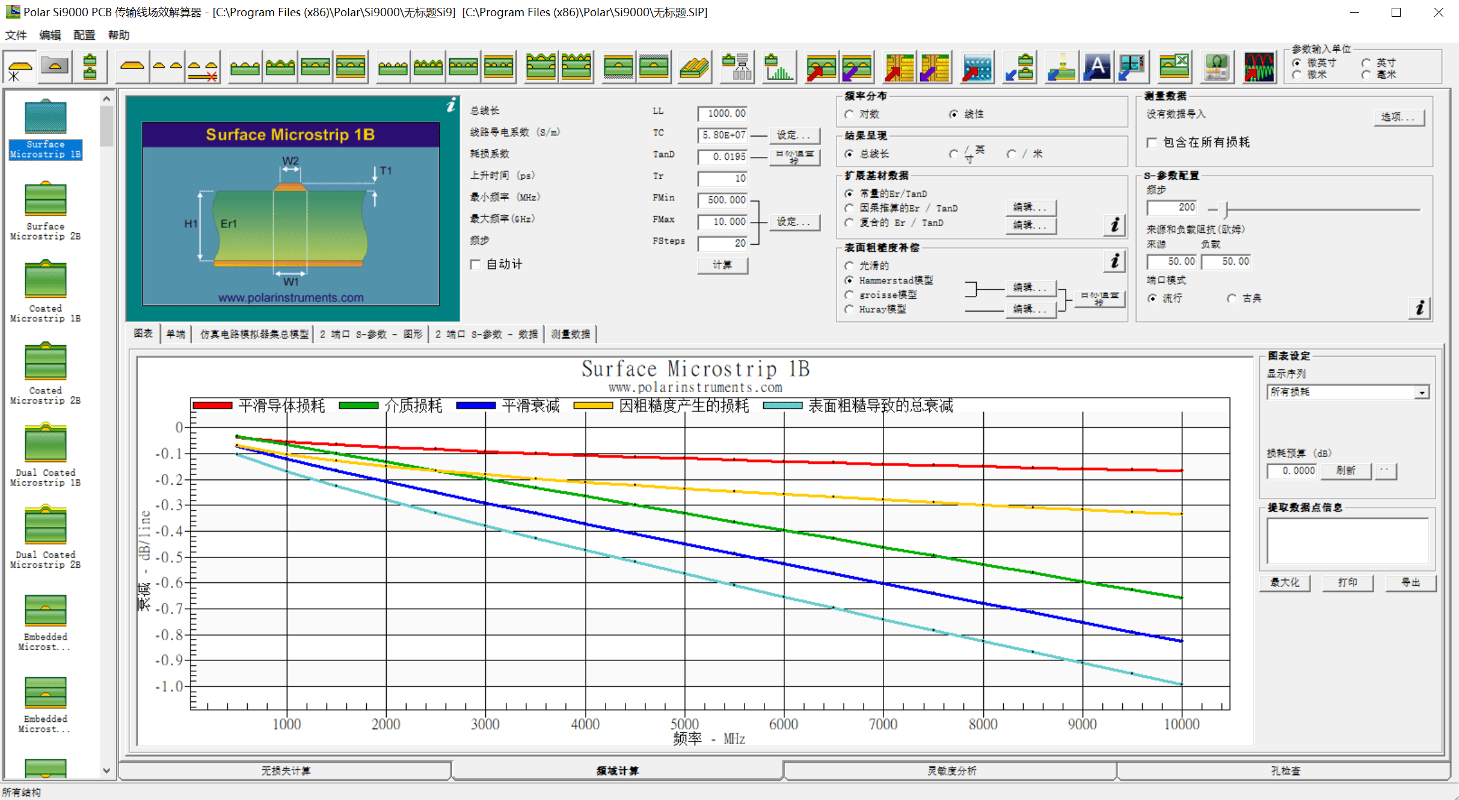This screenshot has width=1459, height=800.
Task: Click the red-green waveform toolbar icon
Action: [x=1259, y=67]
